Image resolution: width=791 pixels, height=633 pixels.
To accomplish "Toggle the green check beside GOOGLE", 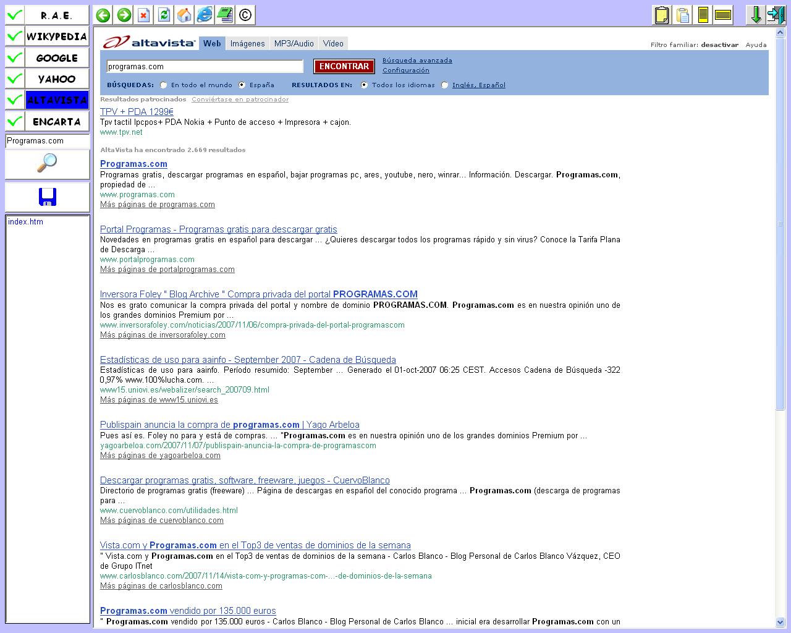I will coord(15,57).
